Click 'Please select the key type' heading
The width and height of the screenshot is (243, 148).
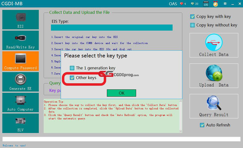[96, 56]
